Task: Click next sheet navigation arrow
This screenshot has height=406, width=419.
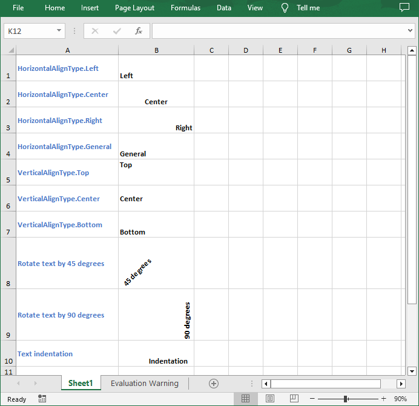Action: pyautogui.click(x=35, y=383)
